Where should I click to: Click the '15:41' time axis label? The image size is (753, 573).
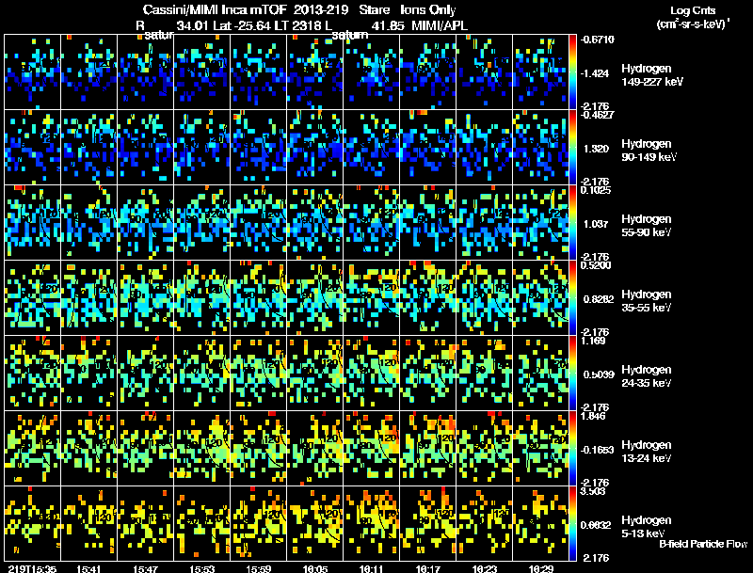88,568
